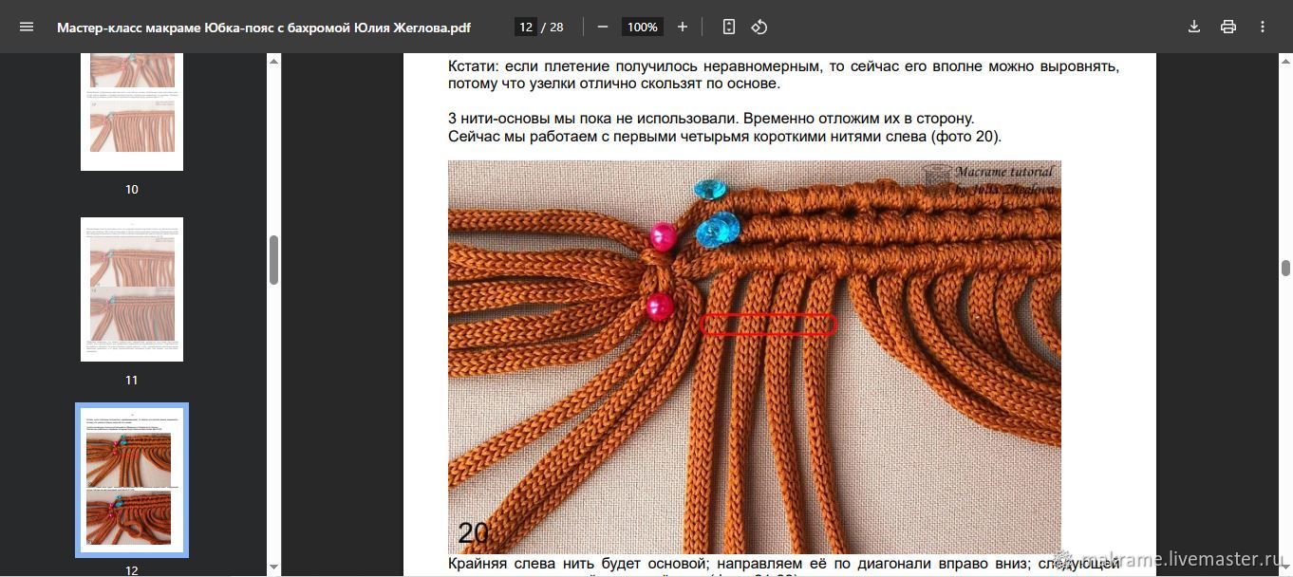Open the three-dot more actions menu
The image size is (1293, 577).
1263,27
